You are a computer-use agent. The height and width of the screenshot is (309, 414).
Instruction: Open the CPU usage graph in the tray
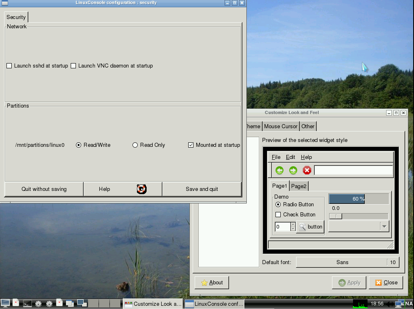point(360,304)
